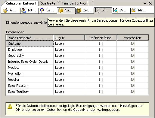Enable Definition lesen for Geography

(101, 56)
